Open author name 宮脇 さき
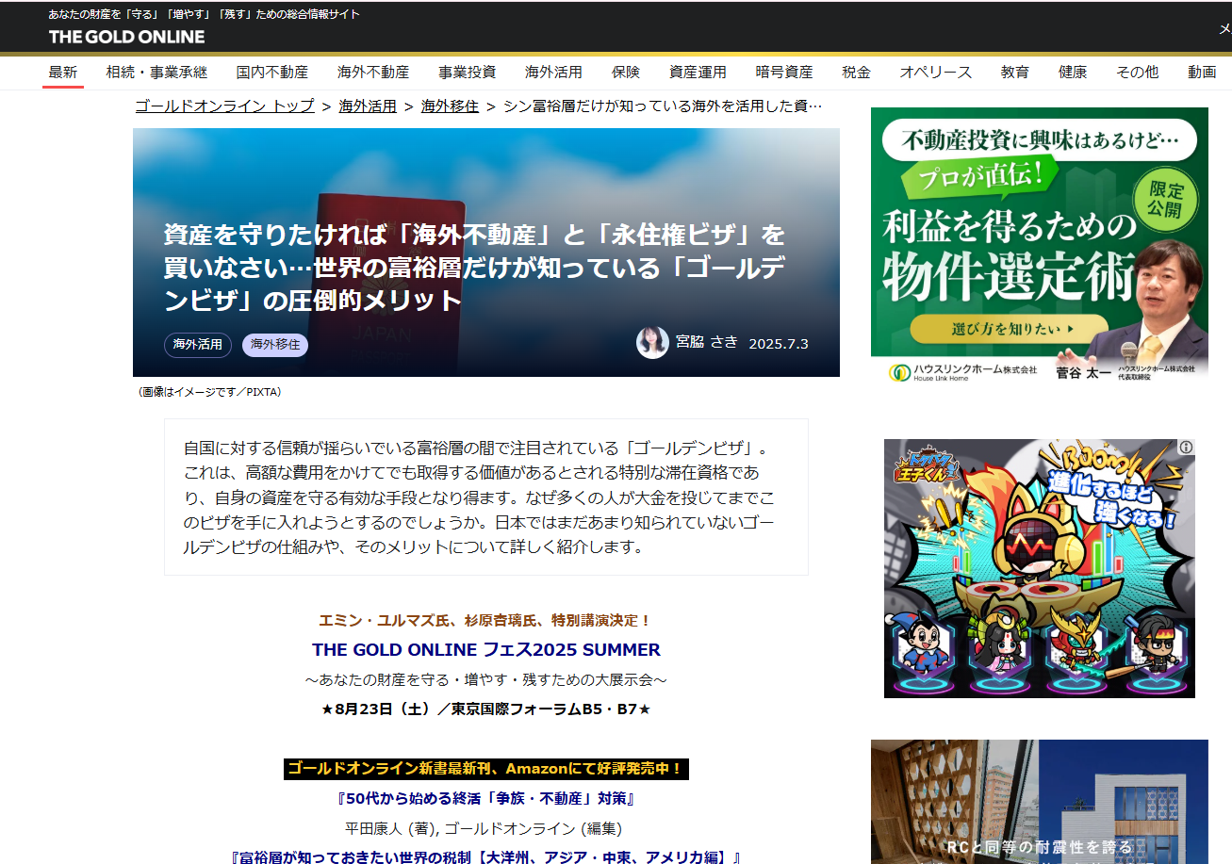This screenshot has height=864, width=1232. click(x=707, y=343)
